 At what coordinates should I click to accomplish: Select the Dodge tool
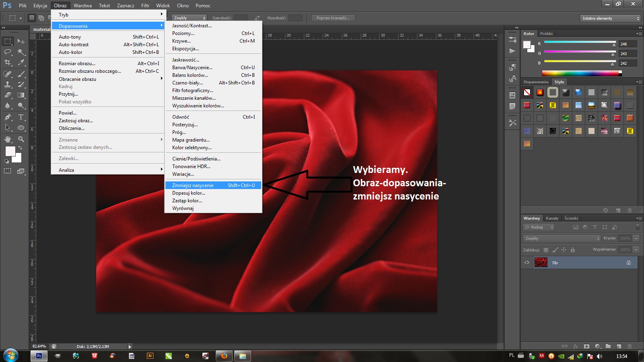[x=21, y=106]
